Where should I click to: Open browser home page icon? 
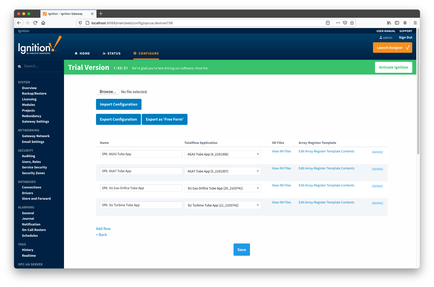(x=43, y=23)
